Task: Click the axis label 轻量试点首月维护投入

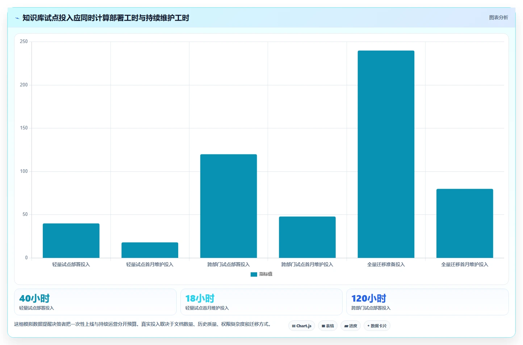Action: tap(150, 264)
